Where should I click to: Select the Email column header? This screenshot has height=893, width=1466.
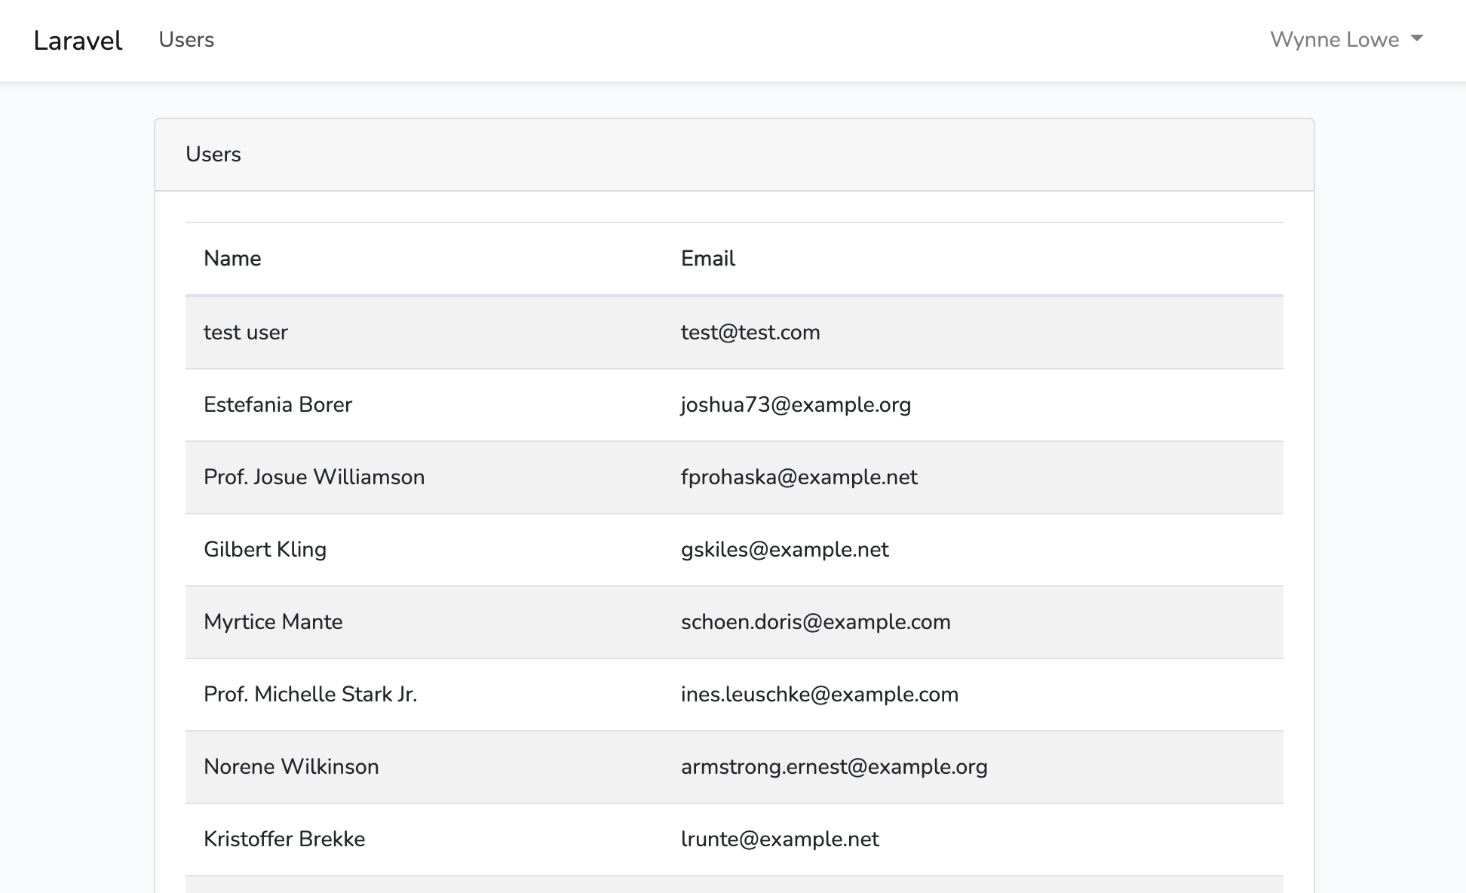coord(707,258)
